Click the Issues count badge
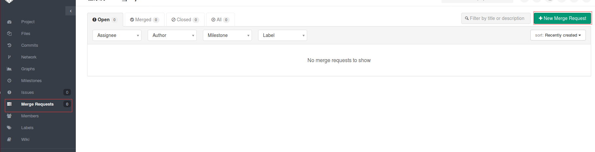595x152 pixels. 67,93
